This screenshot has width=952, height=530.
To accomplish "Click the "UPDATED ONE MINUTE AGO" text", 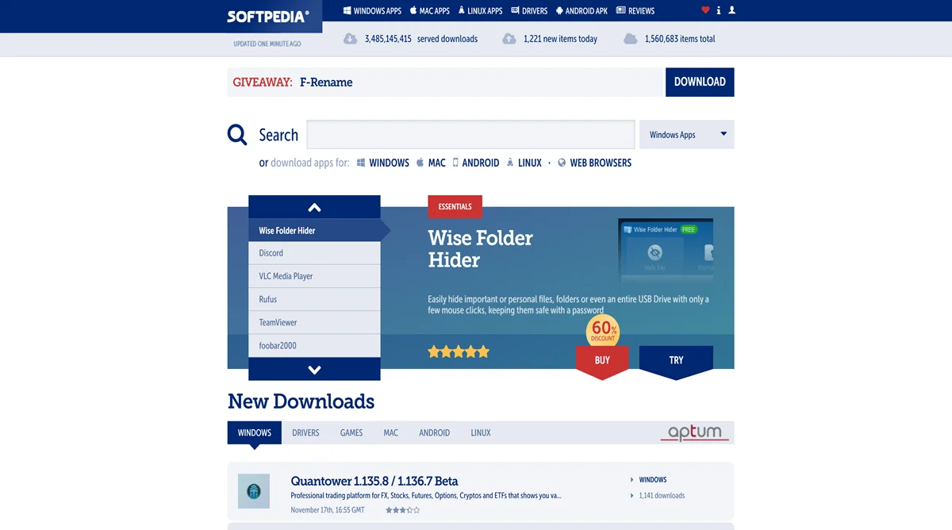I will pyautogui.click(x=267, y=44).
